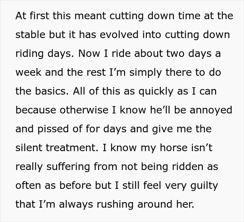Click on the word "riding"

pos(29,54)
